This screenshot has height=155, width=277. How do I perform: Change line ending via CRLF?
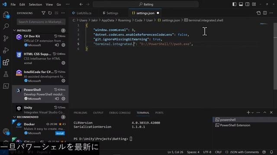pos(218,152)
